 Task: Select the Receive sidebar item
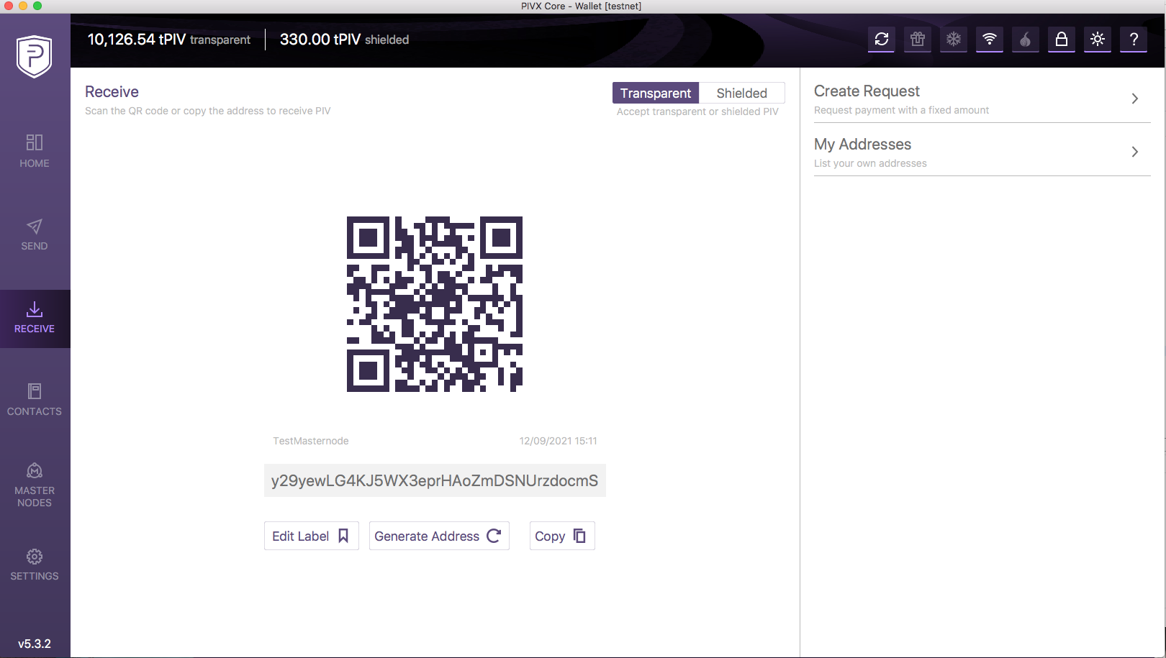point(35,319)
